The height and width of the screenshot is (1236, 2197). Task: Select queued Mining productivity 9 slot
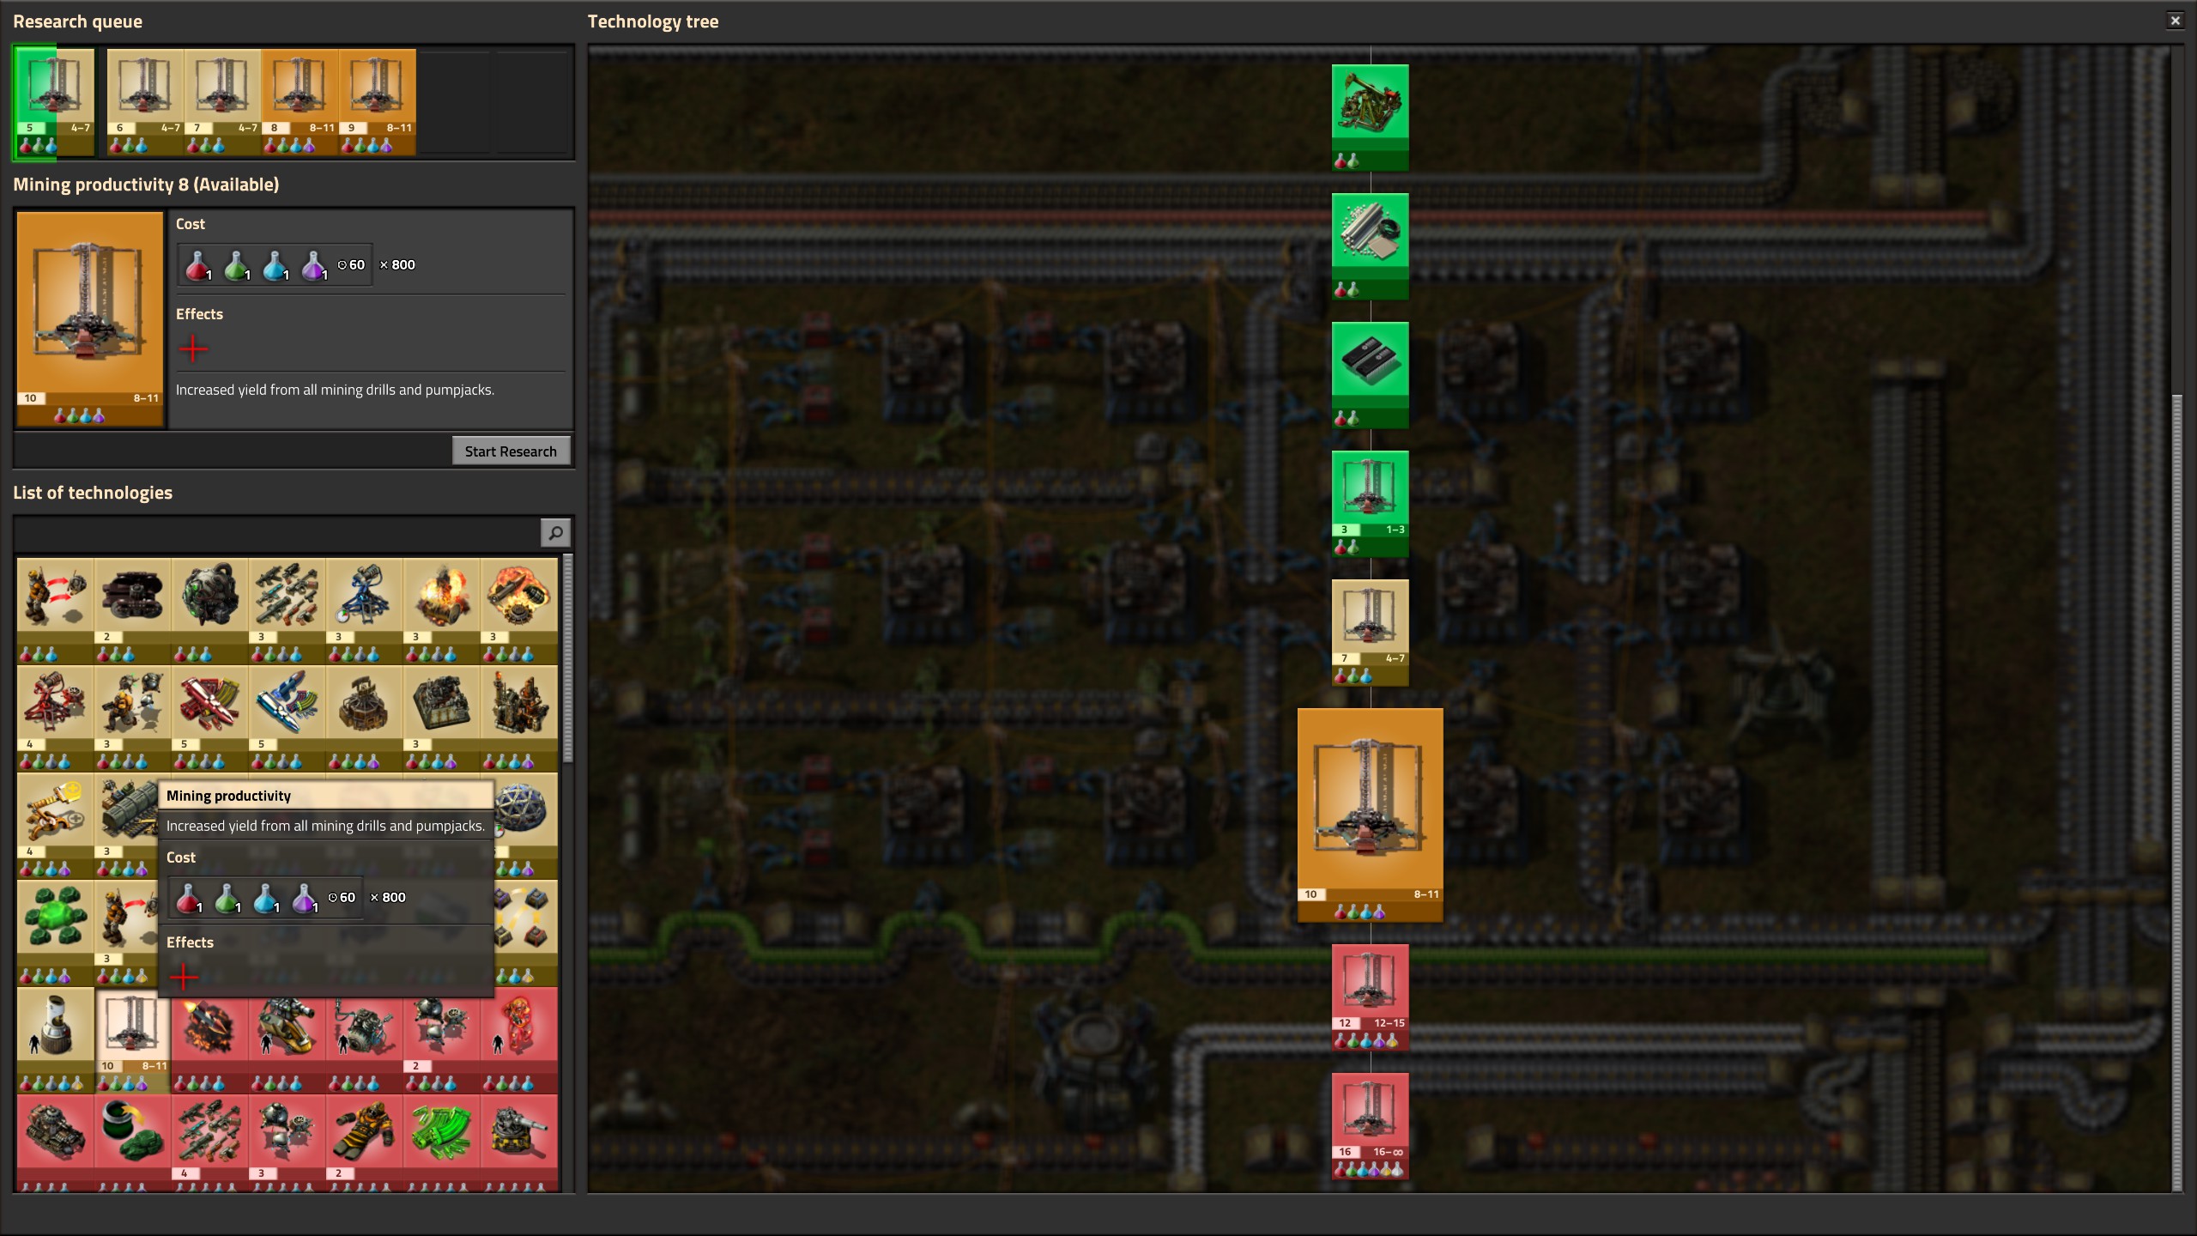[x=377, y=101]
